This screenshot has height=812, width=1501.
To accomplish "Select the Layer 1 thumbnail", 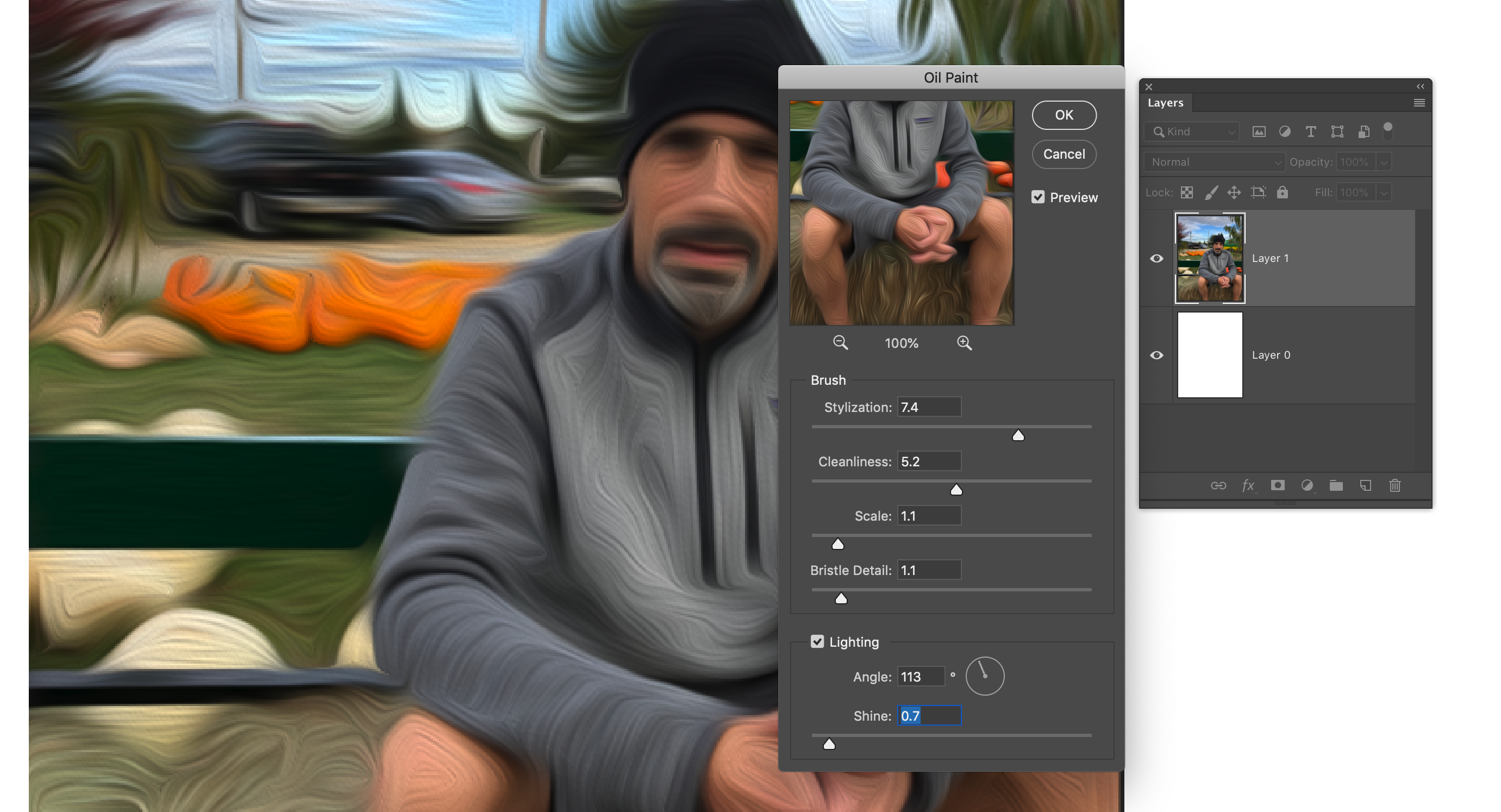I will (x=1210, y=258).
